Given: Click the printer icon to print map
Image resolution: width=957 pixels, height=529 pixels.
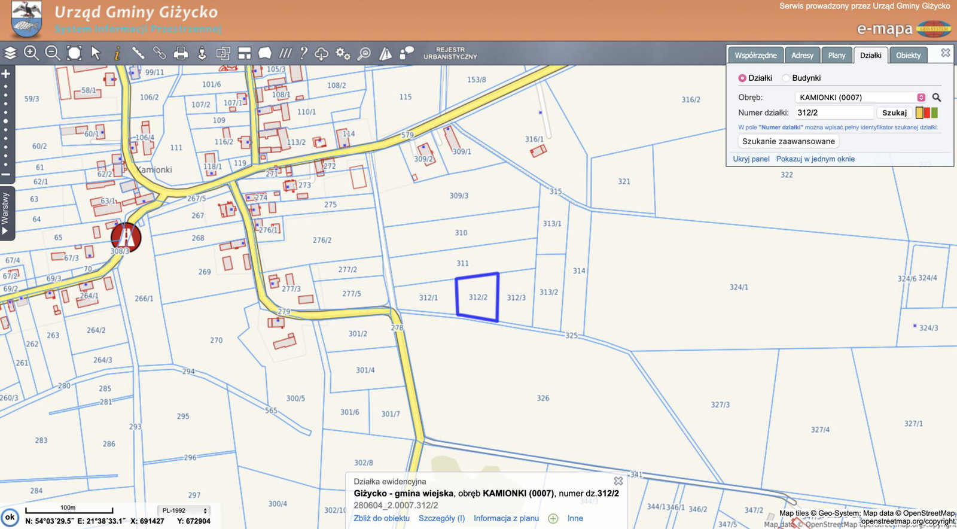Looking at the screenshot, I should 181,54.
